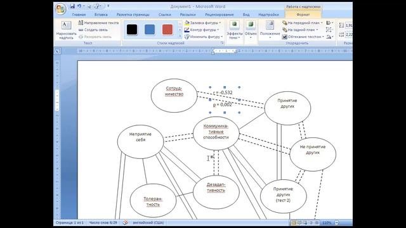Save the document using the floppy icon
The width and height of the screenshot is (406, 228).
tap(72, 6)
